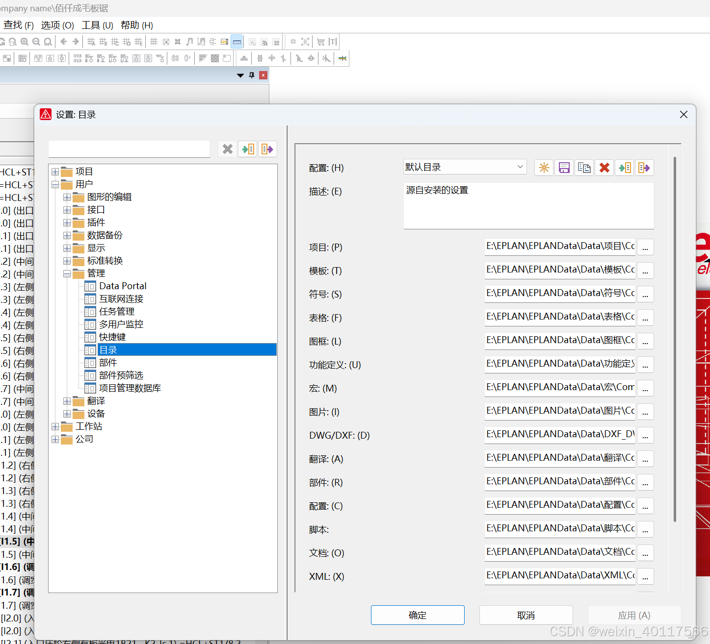Select the 快捷键 settings item

pos(112,337)
